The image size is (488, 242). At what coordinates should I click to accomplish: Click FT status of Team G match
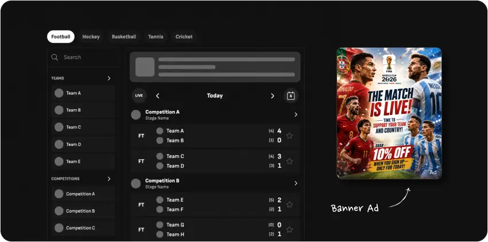(x=141, y=230)
